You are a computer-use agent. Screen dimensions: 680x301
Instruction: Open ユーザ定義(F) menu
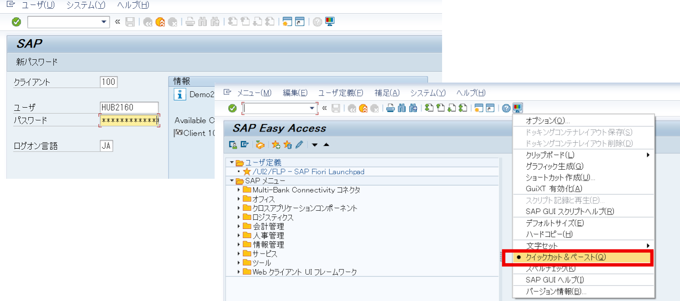coord(341,93)
